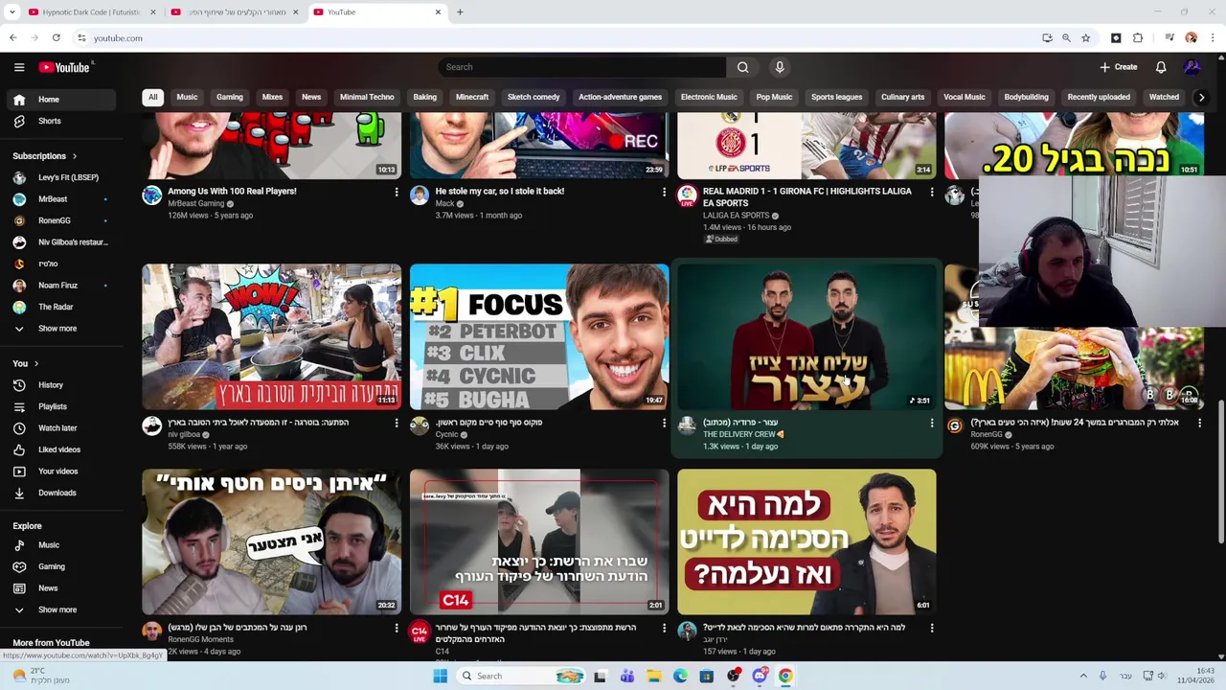This screenshot has width=1226, height=690.
Task: Click the MrBeast Gaming channel avatar
Action: (152, 195)
